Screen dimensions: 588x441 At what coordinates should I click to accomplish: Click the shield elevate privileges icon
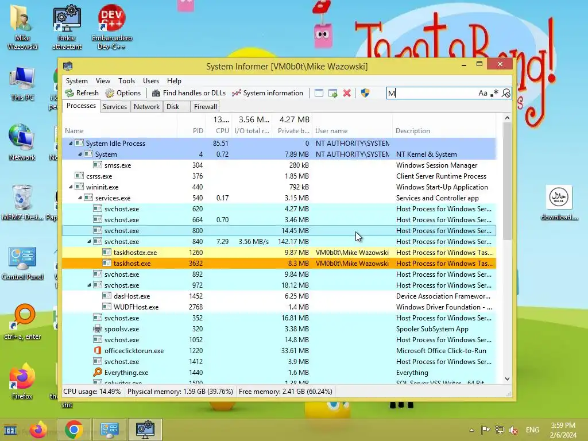(365, 93)
